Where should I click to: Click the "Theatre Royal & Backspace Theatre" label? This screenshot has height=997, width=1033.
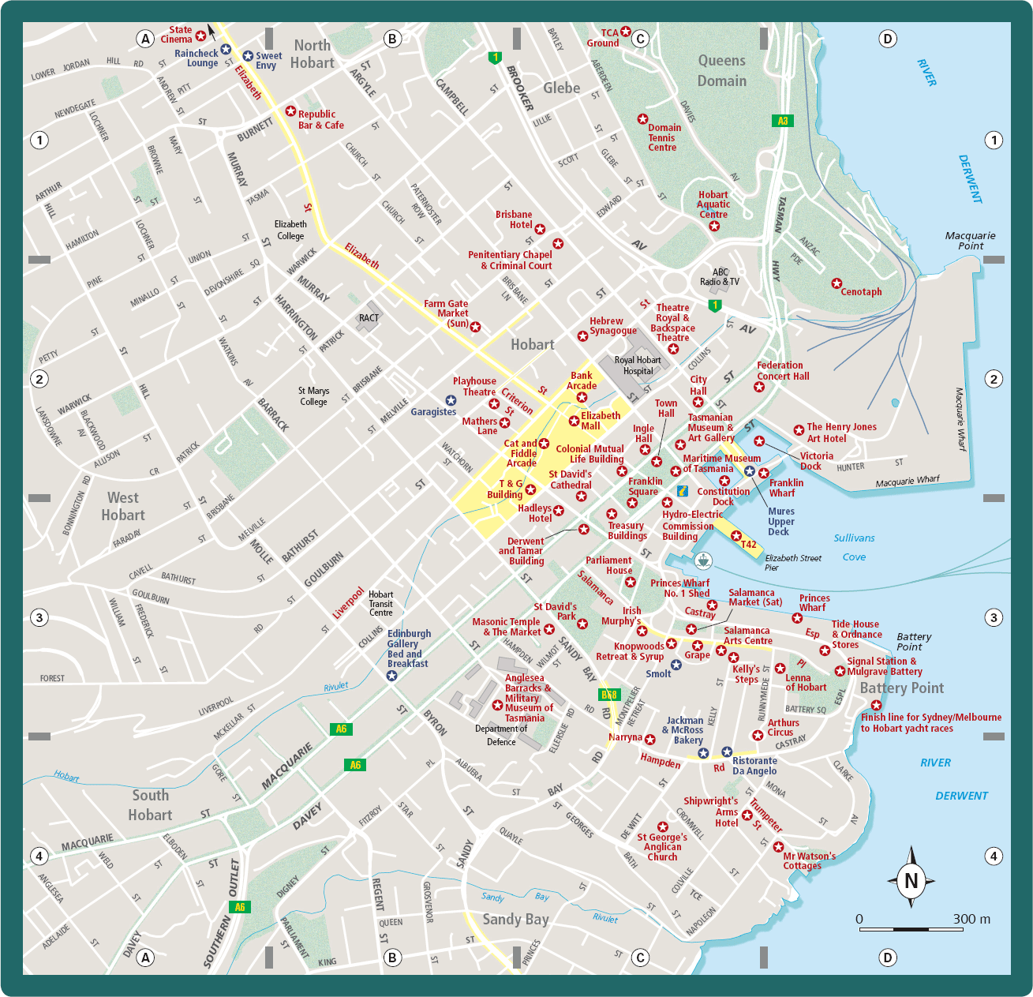[x=672, y=323]
